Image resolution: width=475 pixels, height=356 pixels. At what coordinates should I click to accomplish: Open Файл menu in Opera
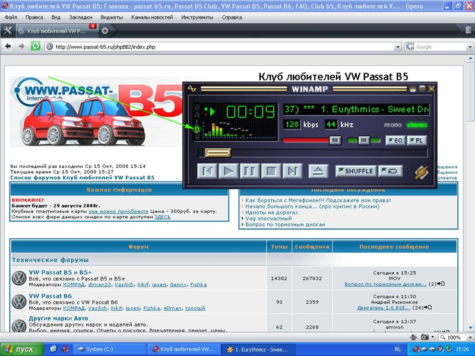tap(11, 17)
